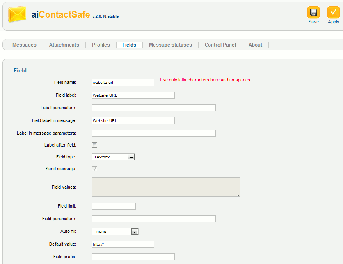Go to the Profiles tab

[x=101, y=45]
